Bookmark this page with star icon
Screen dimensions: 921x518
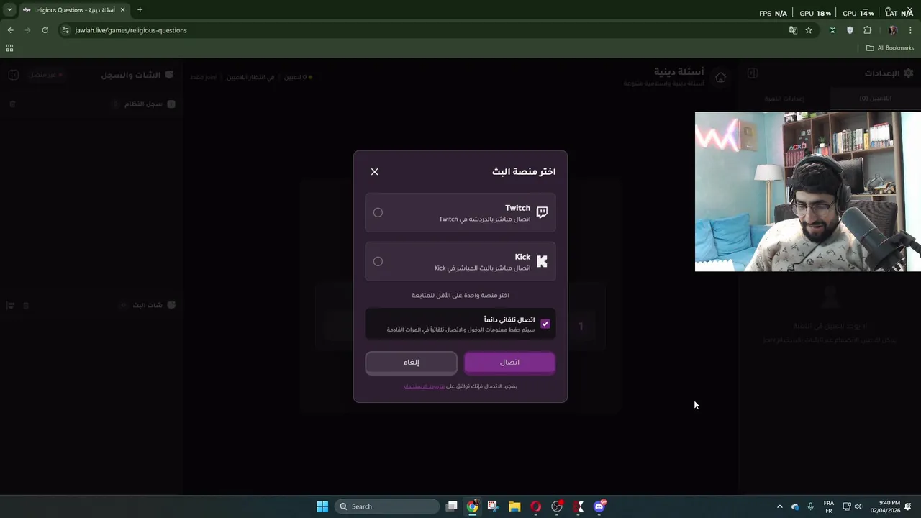809,30
